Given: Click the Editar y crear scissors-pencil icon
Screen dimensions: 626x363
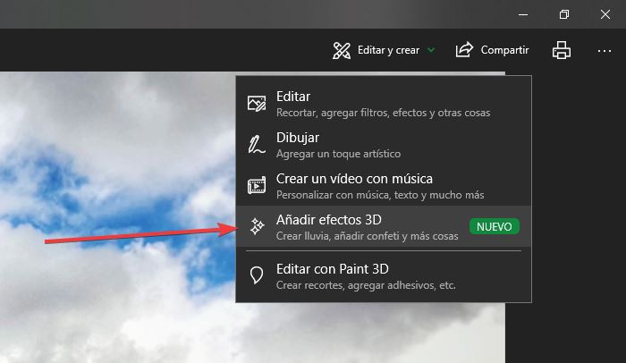Looking at the screenshot, I should tap(342, 50).
